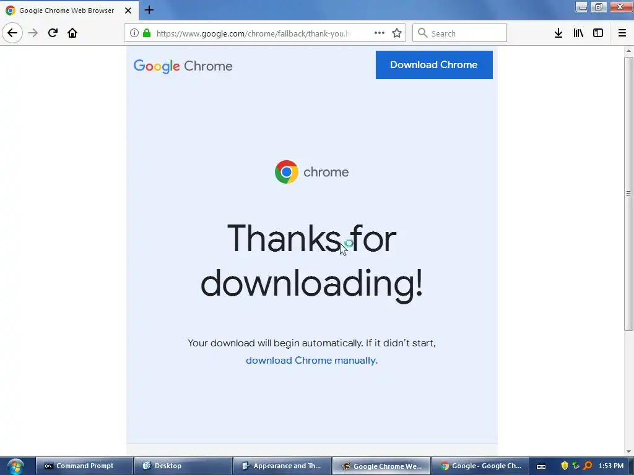Open the on-screen keyboard tray icon
The width and height of the screenshot is (634, 475).
pyautogui.click(x=541, y=466)
